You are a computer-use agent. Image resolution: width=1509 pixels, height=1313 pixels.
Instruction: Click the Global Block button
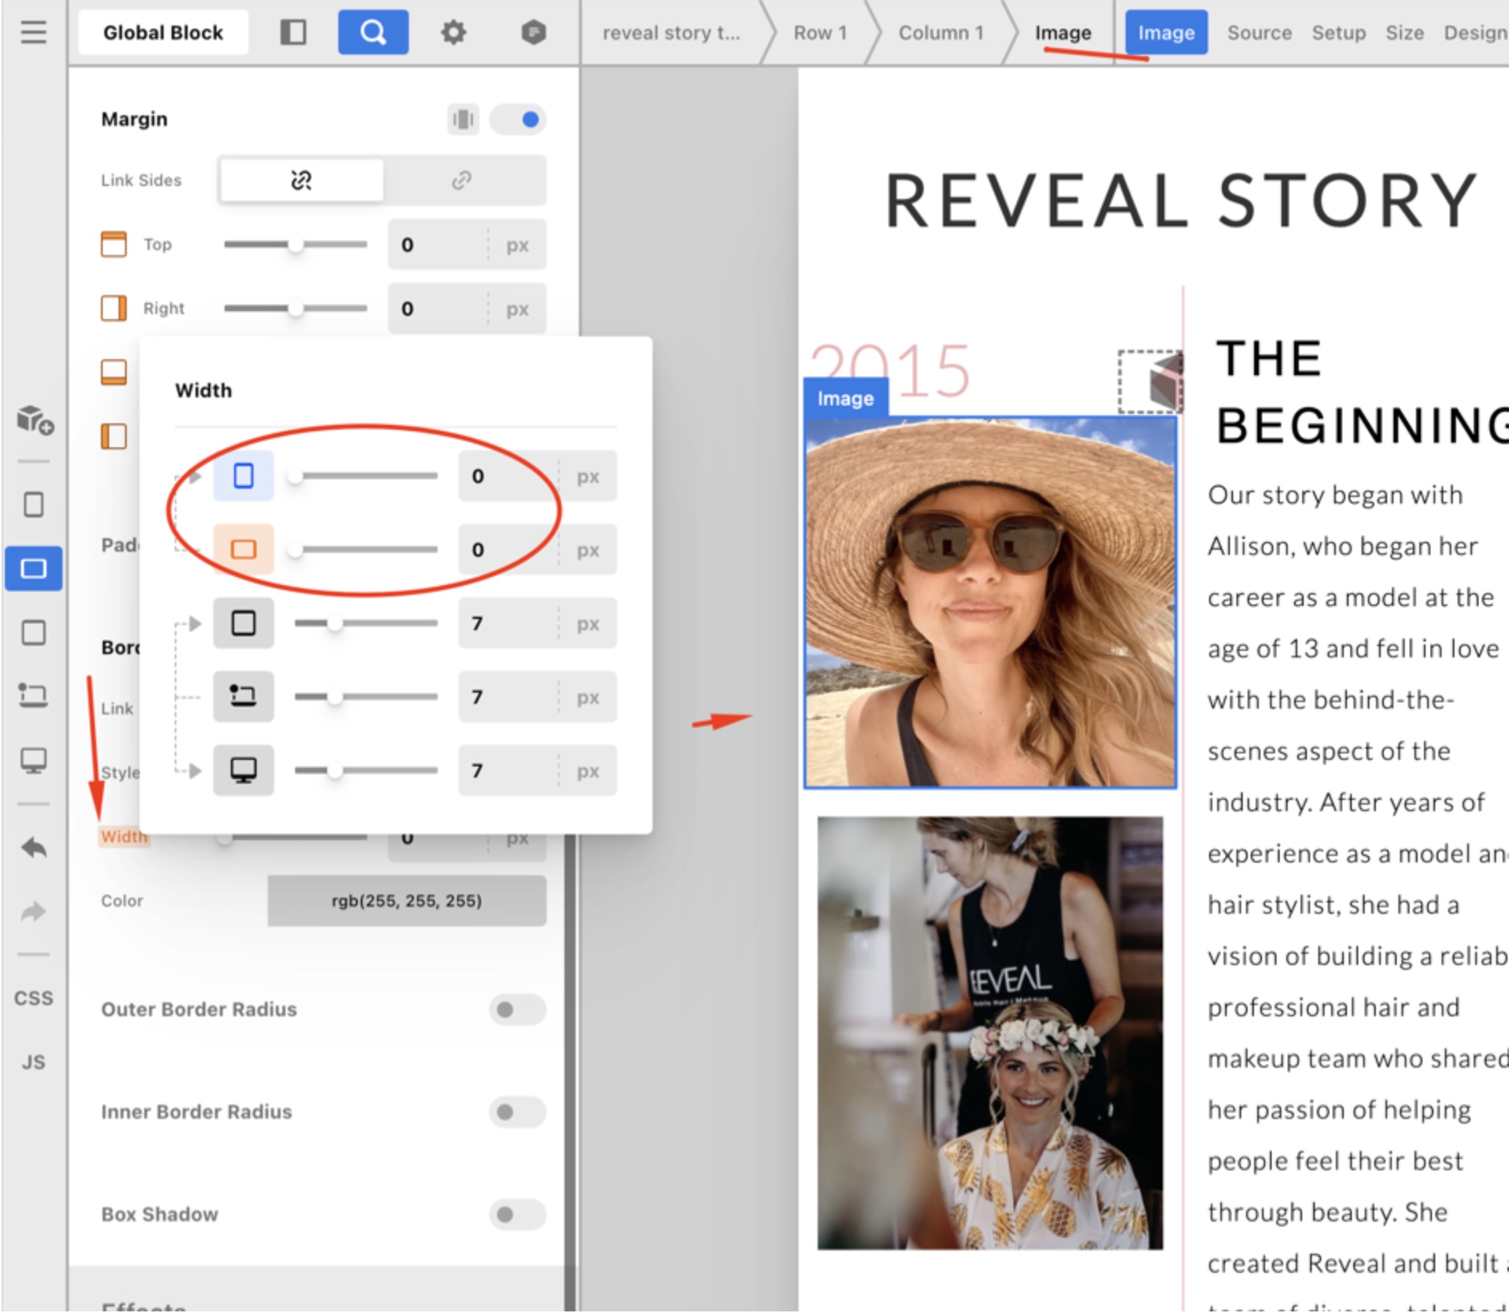[163, 33]
